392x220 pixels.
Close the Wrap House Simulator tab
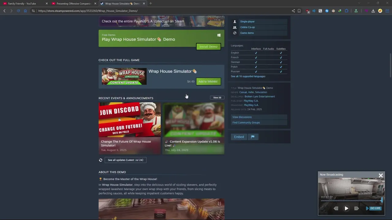click(x=144, y=4)
